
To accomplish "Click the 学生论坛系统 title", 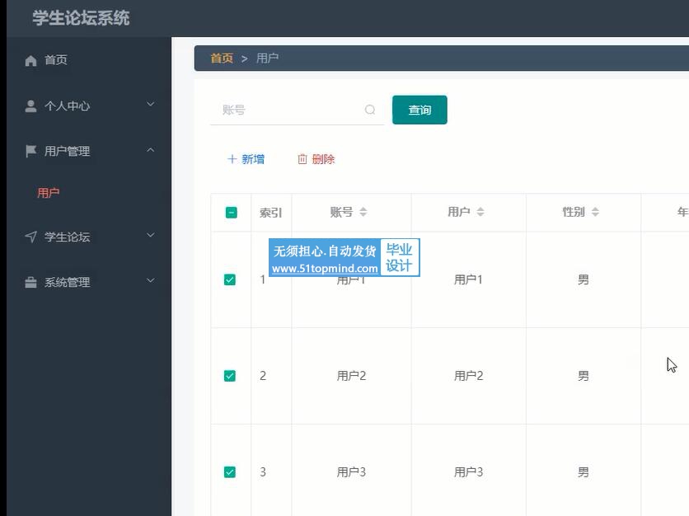I will click(81, 18).
